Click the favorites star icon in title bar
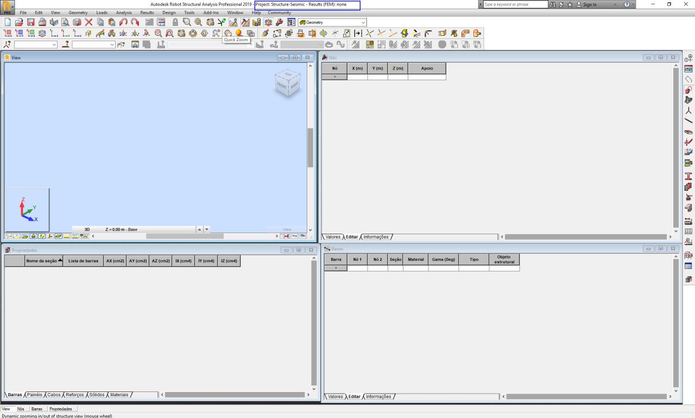 [571, 4]
